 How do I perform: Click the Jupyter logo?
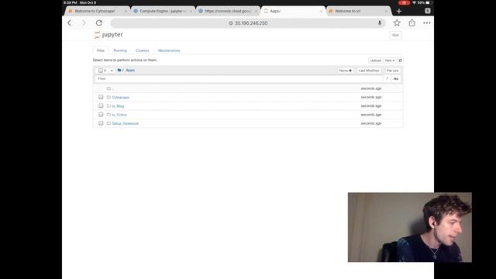(108, 34)
